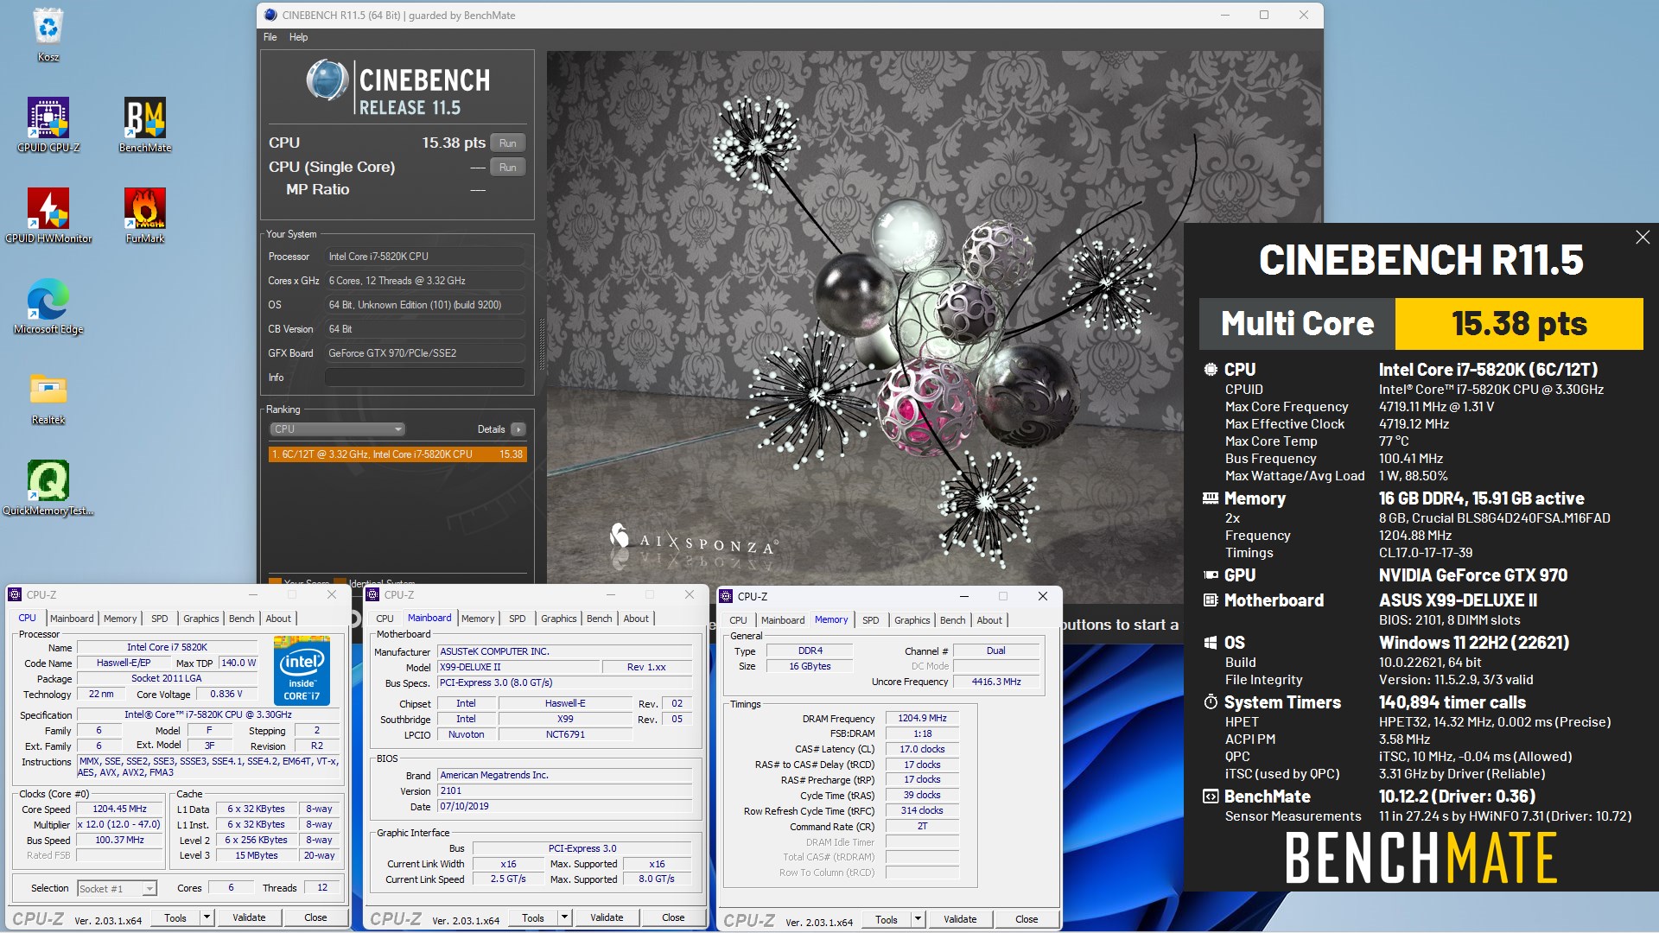The image size is (1659, 933).
Task: Open Bench tab in Memory CPU-Z window
Action: (x=953, y=620)
